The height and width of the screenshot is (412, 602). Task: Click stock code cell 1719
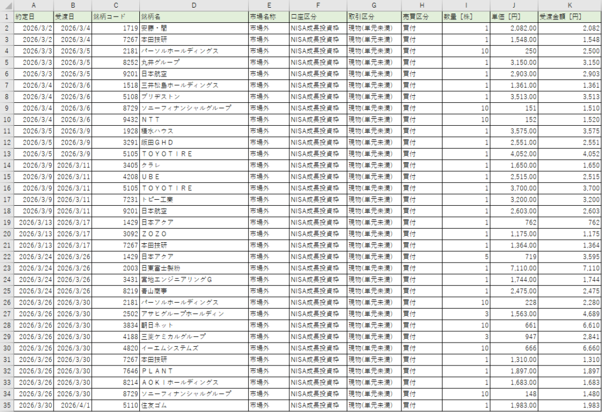point(115,28)
